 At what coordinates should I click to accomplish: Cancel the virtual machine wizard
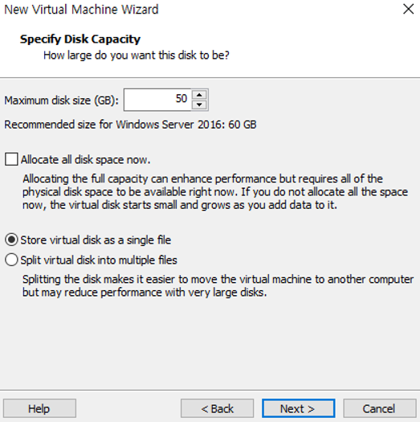(379, 408)
